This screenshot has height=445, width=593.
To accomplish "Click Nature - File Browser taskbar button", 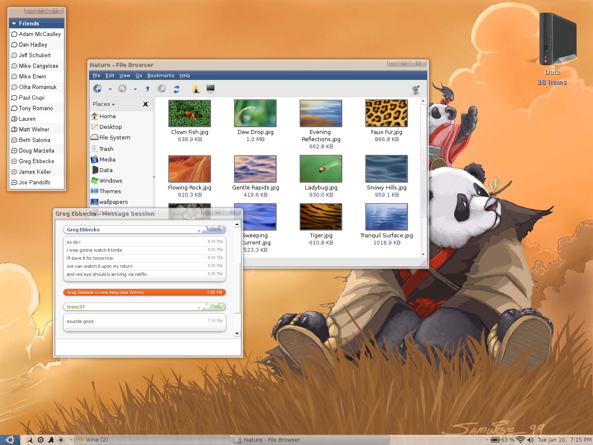I will click(310, 439).
